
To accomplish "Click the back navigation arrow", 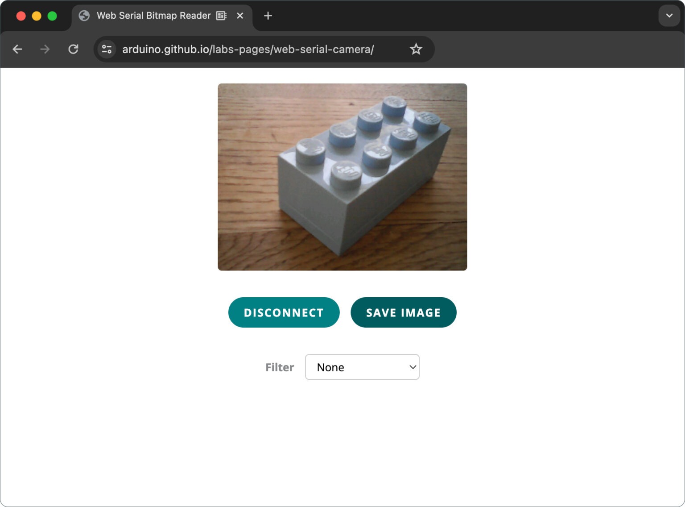I will 17,49.
